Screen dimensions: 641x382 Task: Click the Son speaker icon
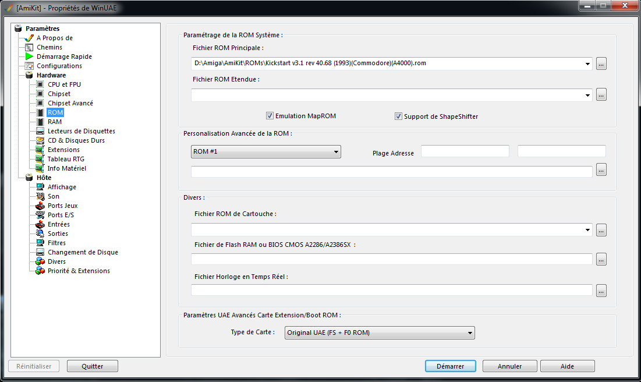tap(40, 196)
